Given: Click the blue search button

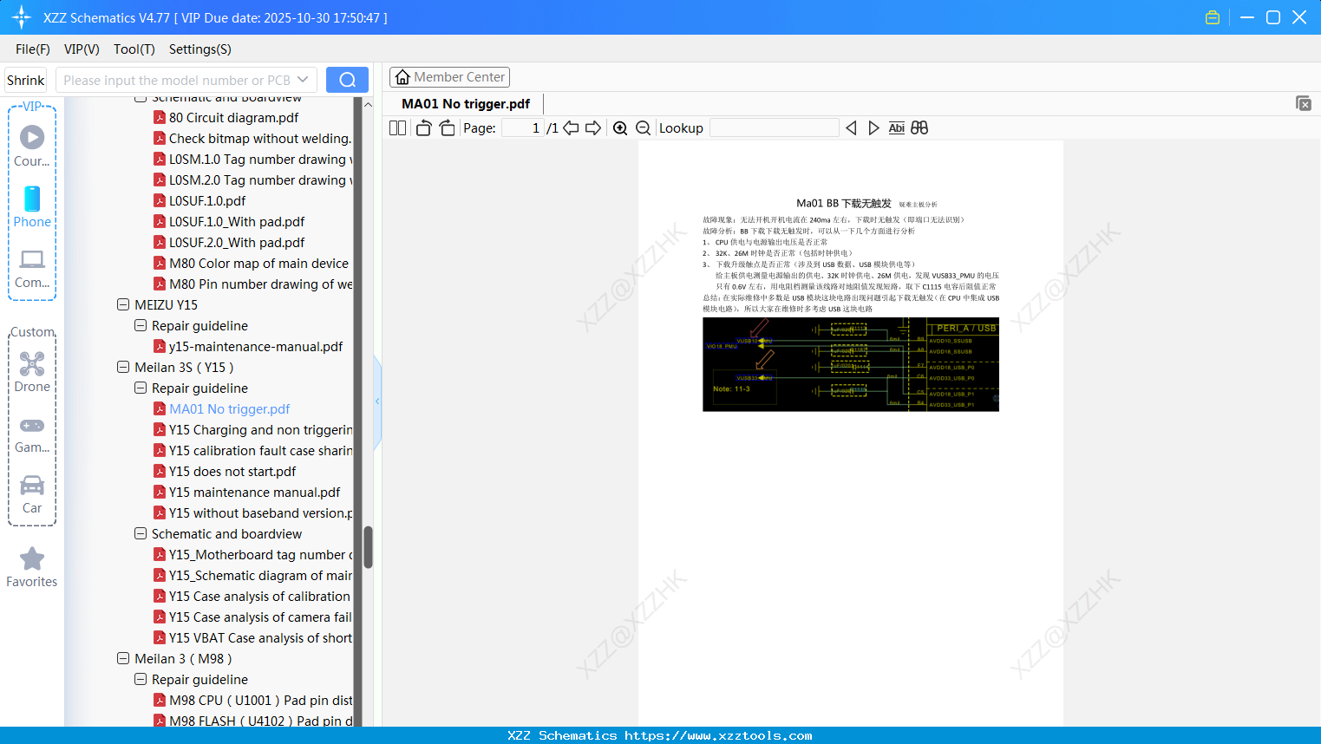Looking at the screenshot, I should (347, 80).
